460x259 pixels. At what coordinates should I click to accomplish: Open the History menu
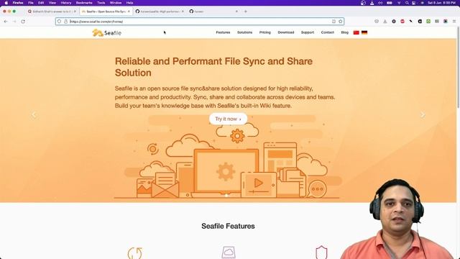tap(66, 3)
